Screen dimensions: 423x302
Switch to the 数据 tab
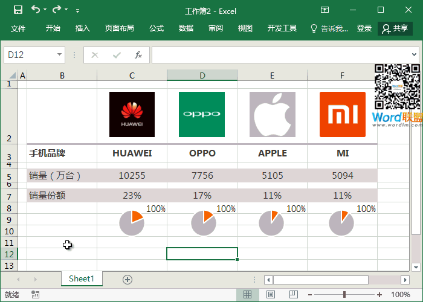(x=186, y=28)
